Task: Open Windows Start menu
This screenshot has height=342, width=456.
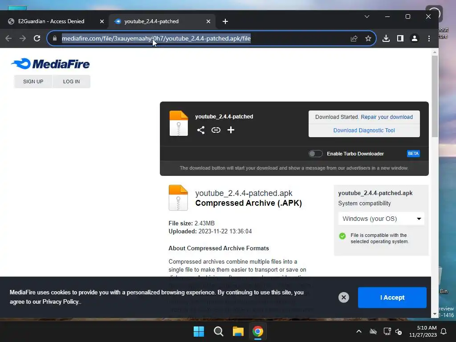Action: click(x=199, y=331)
